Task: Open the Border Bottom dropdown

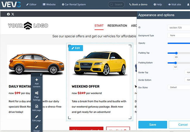Action: 187,80
